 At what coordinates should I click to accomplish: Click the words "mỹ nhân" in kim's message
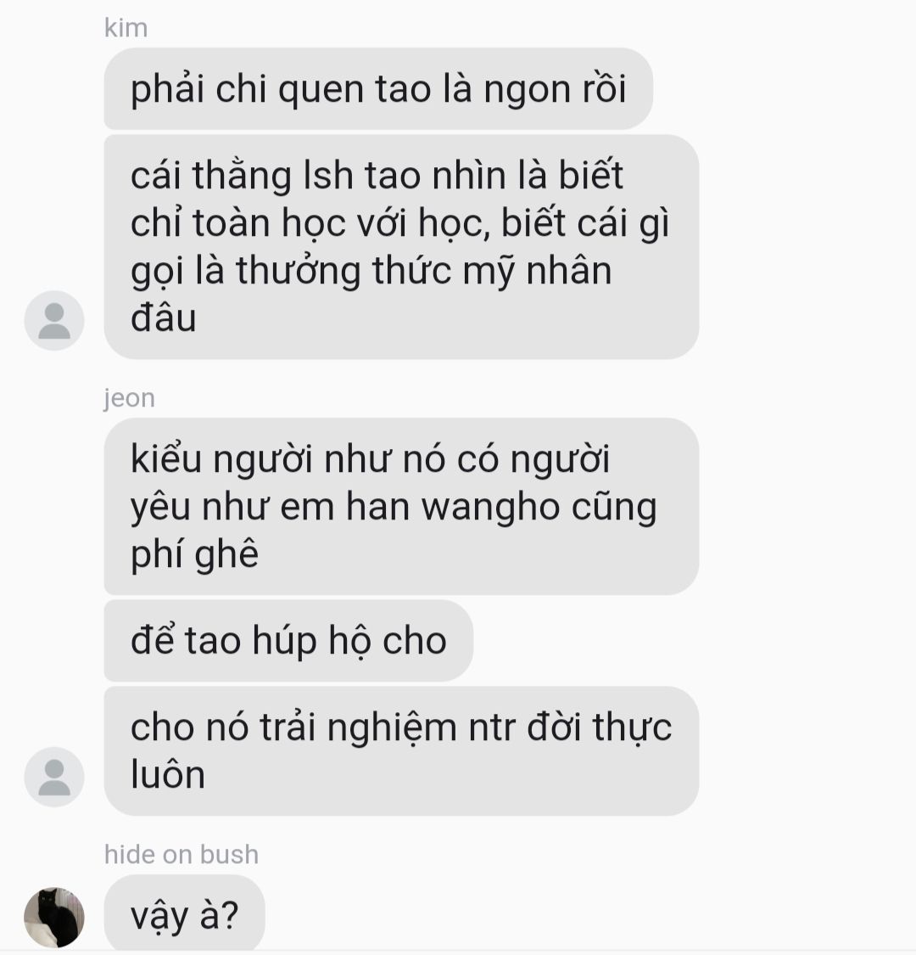537,272
